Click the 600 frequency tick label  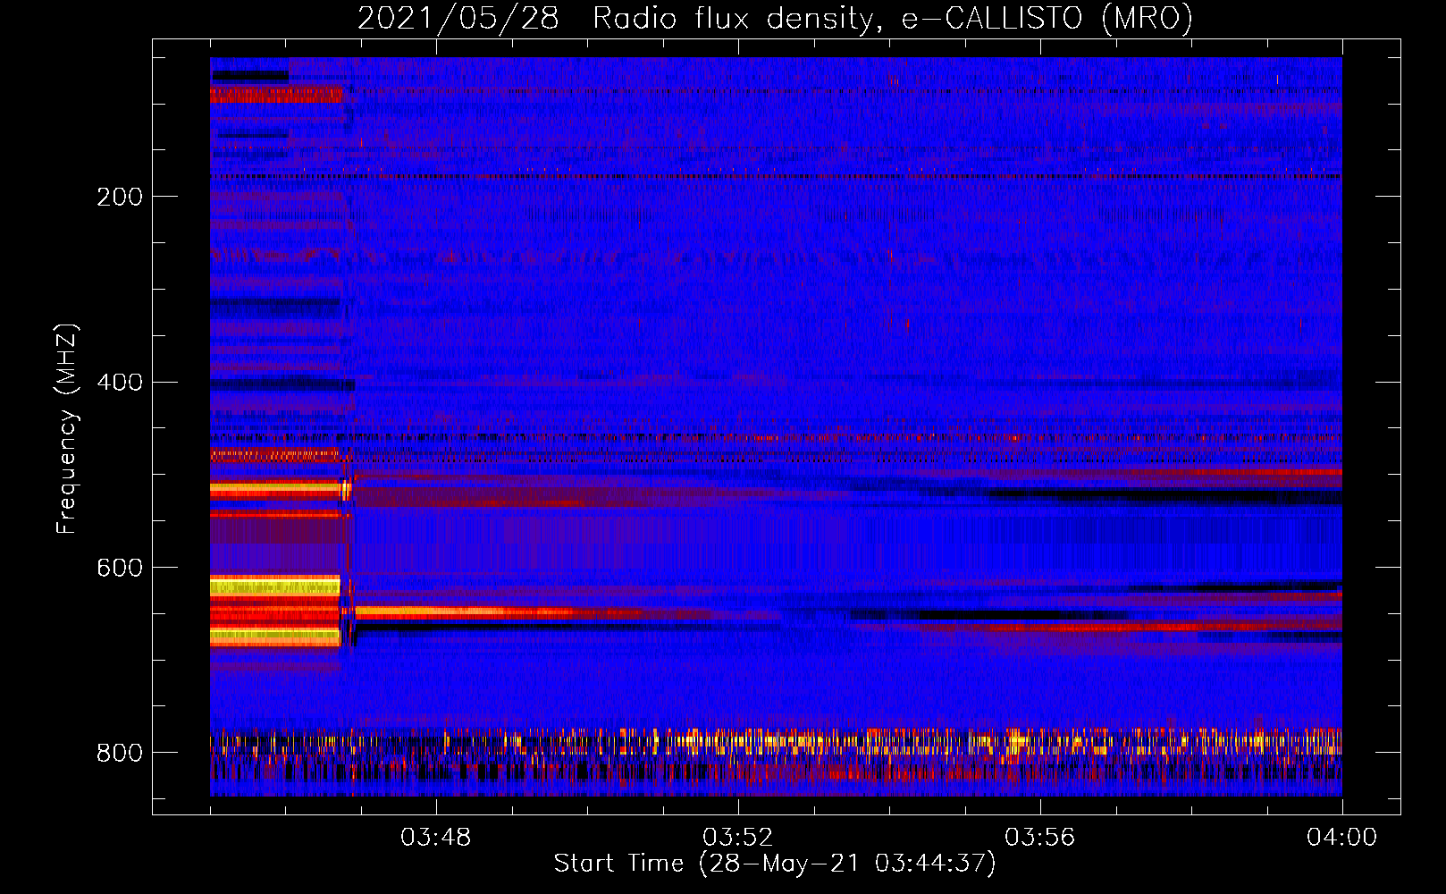click(120, 569)
